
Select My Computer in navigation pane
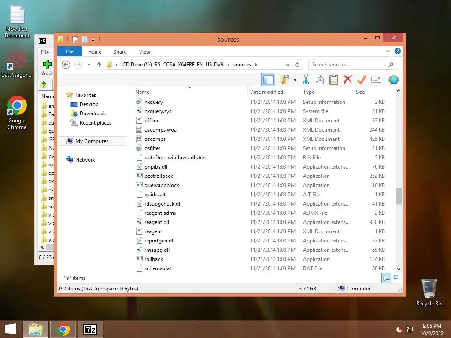coord(92,141)
